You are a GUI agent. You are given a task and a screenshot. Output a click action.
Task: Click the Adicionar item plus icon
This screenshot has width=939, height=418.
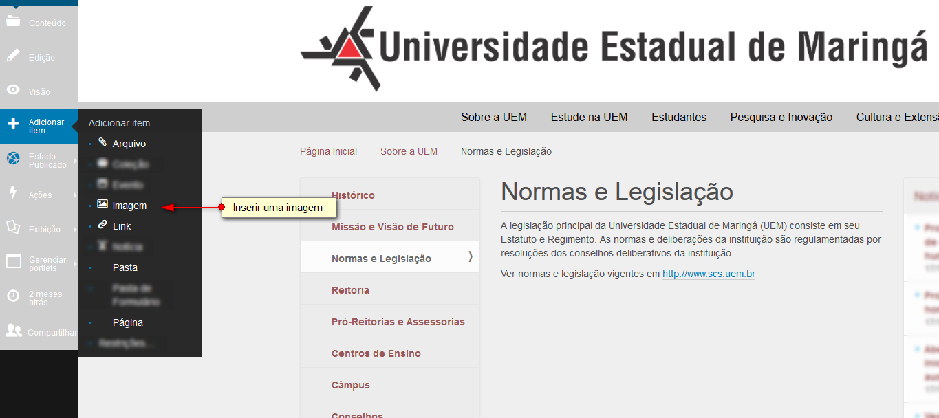click(x=13, y=124)
